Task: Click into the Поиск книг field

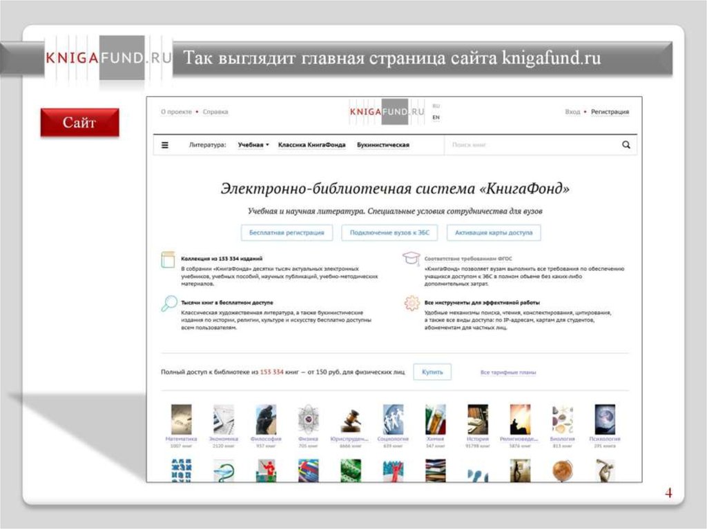Action: (x=532, y=146)
